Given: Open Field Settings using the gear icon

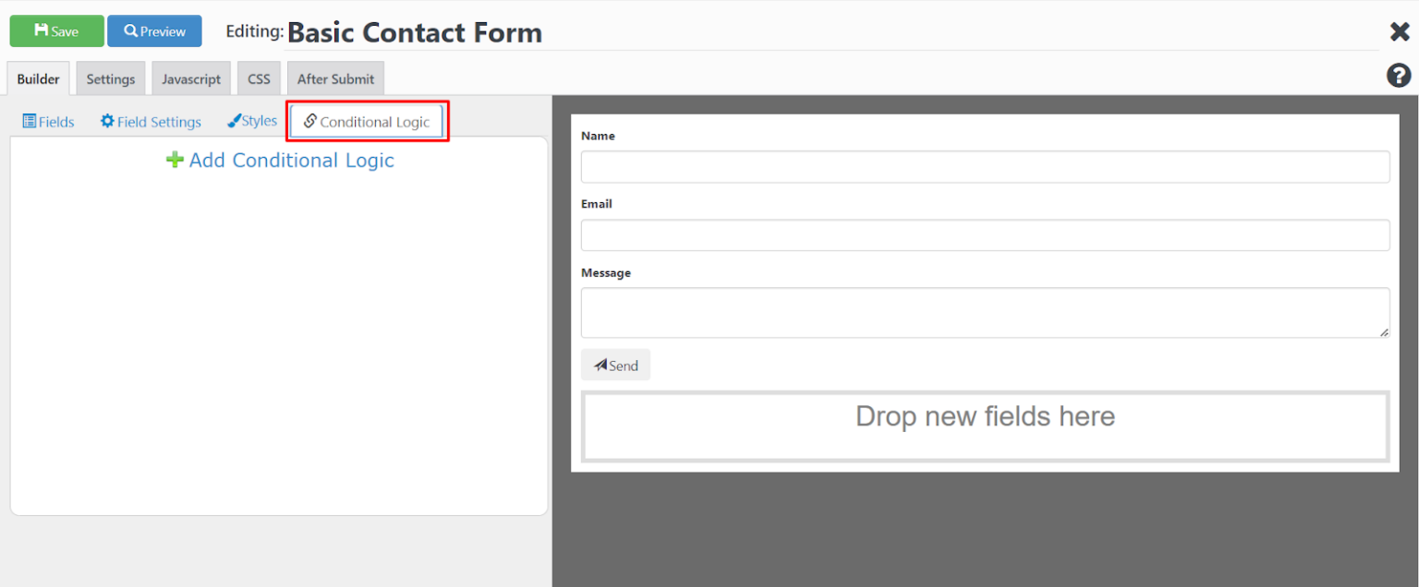Looking at the screenshot, I should coord(108,121).
